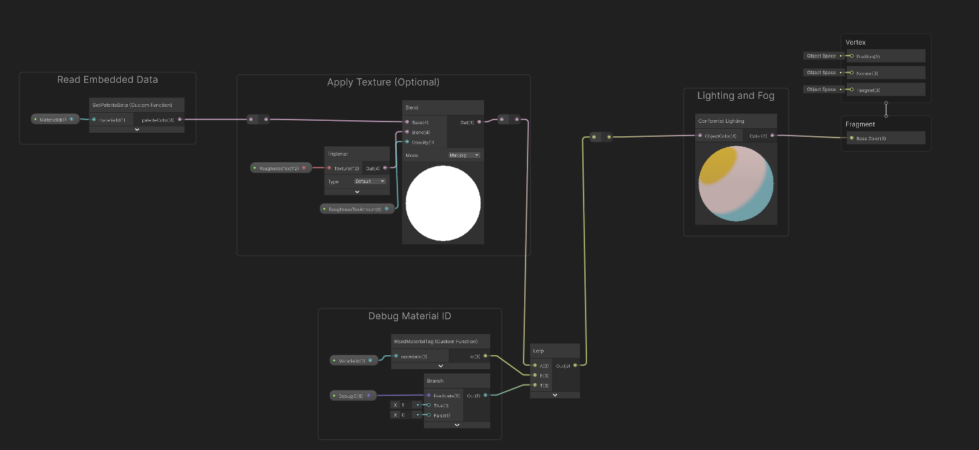Click the Blend node's white sphere preview
Image resolution: width=979 pixels, height=450 pixels.
pyautogui.click(x=443, y=203)
